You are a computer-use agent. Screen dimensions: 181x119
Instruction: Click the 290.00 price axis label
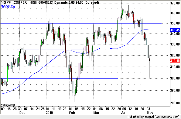coord(175,90)
